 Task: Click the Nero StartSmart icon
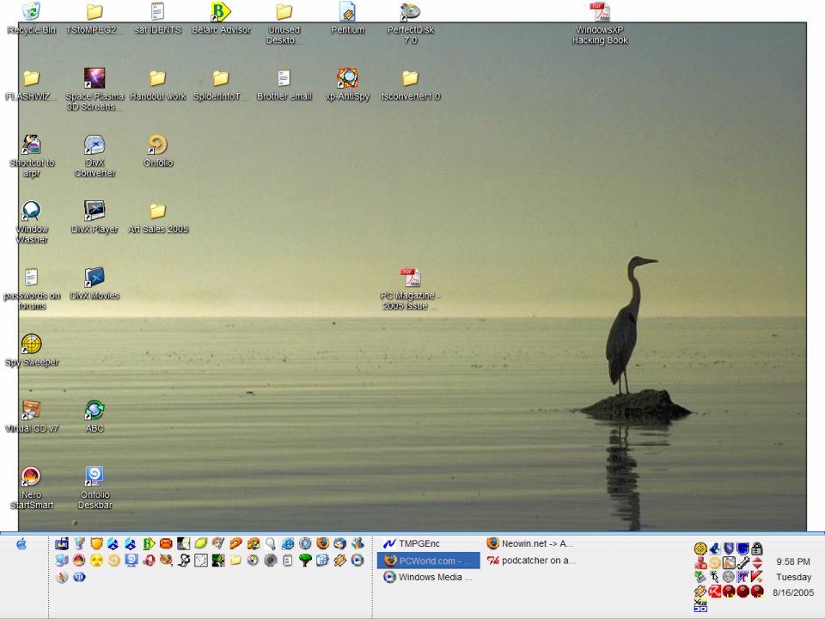tap(31, 476)
